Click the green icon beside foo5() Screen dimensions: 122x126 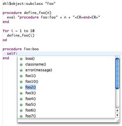[21, 105]
